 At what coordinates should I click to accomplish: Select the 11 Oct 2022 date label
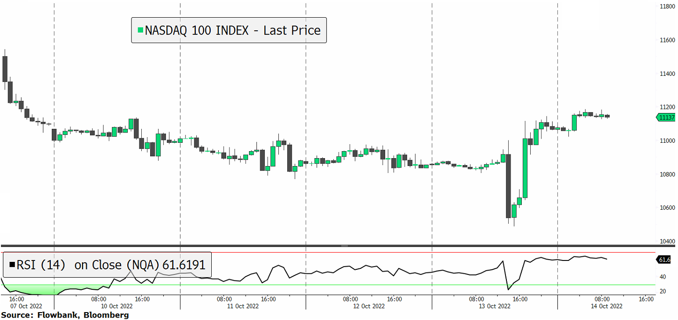tap(243, 306)
